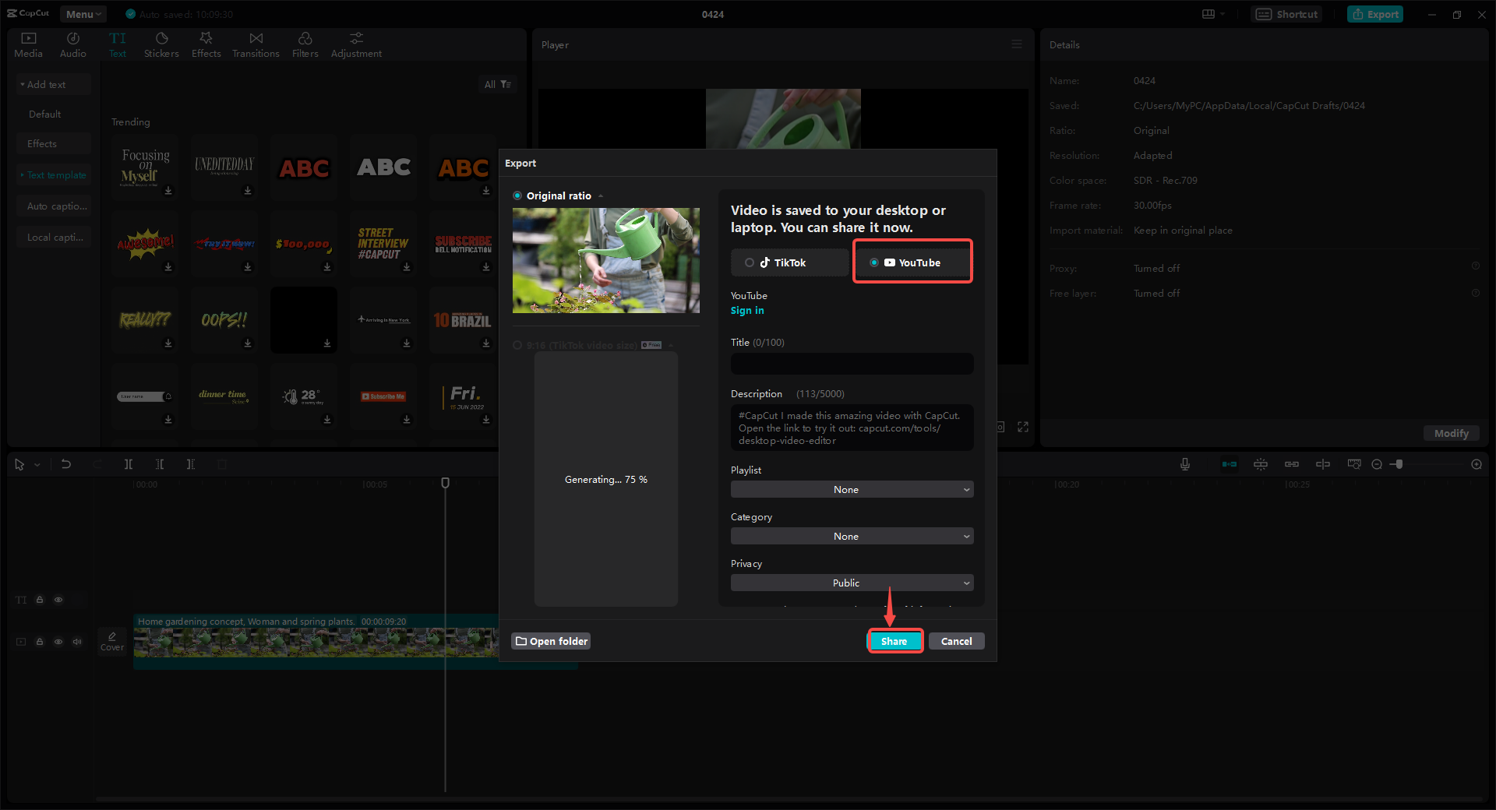The width and height of the screenshot is (1496, 810).
Task: Open the keyboard Shortcut panel
Action: pos(1287,14)
